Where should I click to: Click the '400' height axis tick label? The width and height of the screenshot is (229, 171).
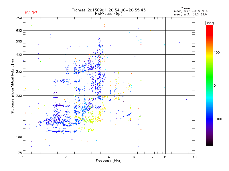[19, 54]
